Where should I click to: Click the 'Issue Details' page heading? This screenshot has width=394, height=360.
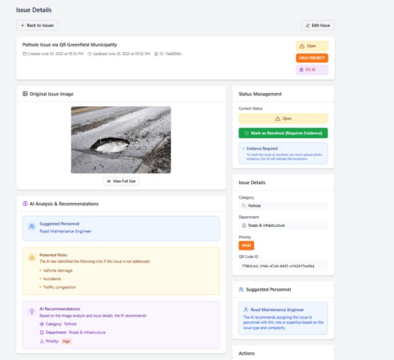point(33,10)
